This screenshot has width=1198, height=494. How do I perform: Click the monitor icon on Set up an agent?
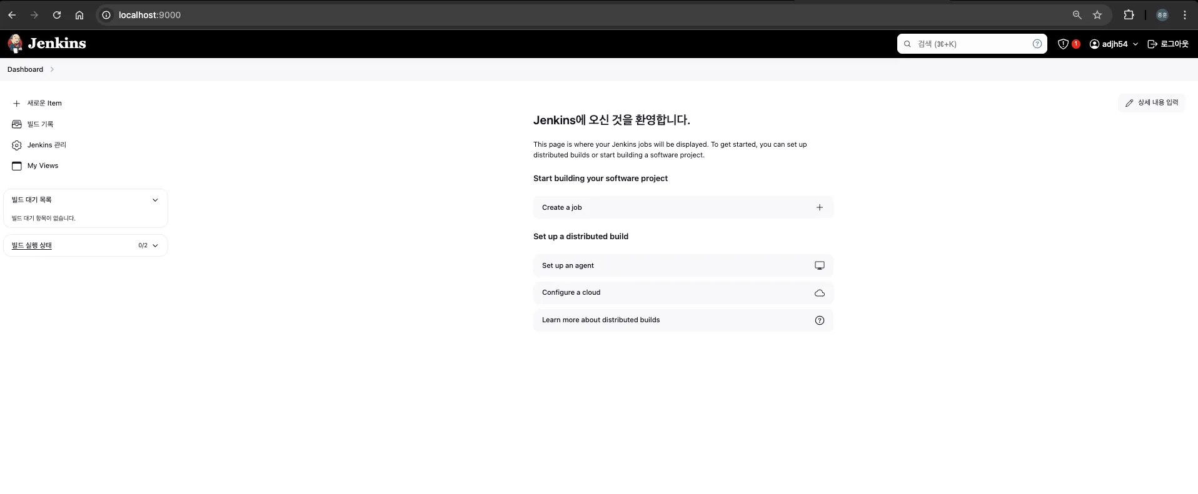tap(820, 265)
